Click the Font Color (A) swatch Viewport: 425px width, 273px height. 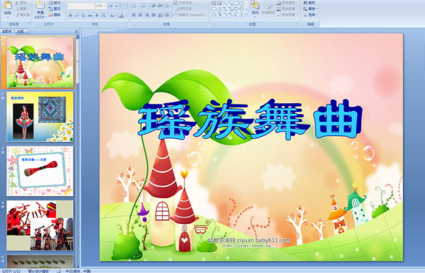coord(121,15)
